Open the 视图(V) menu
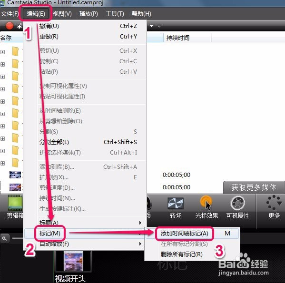 pos(62,14)
